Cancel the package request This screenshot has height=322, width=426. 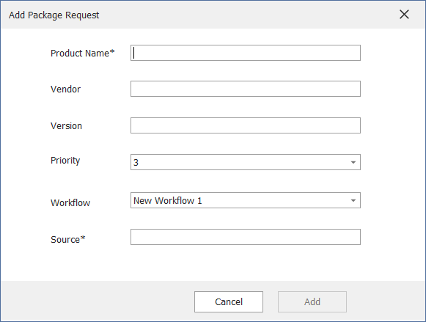[229, 301]
